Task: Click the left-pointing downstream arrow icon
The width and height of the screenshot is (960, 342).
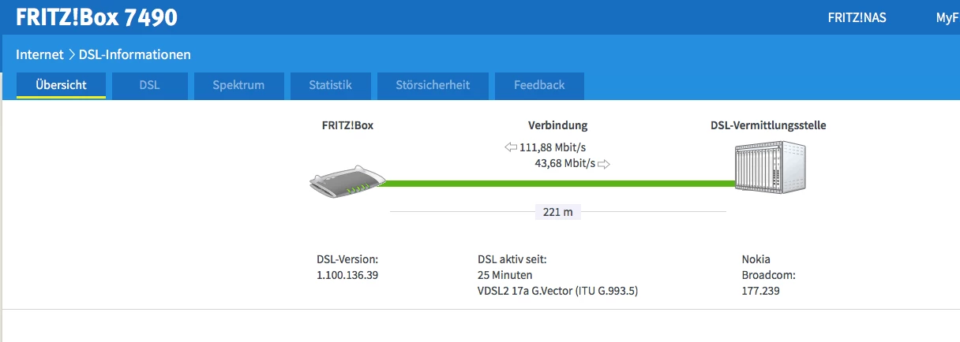Action: point(511,147)
